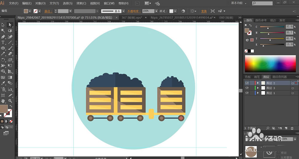Choose the Eyedropper tool

pos(3,83)
